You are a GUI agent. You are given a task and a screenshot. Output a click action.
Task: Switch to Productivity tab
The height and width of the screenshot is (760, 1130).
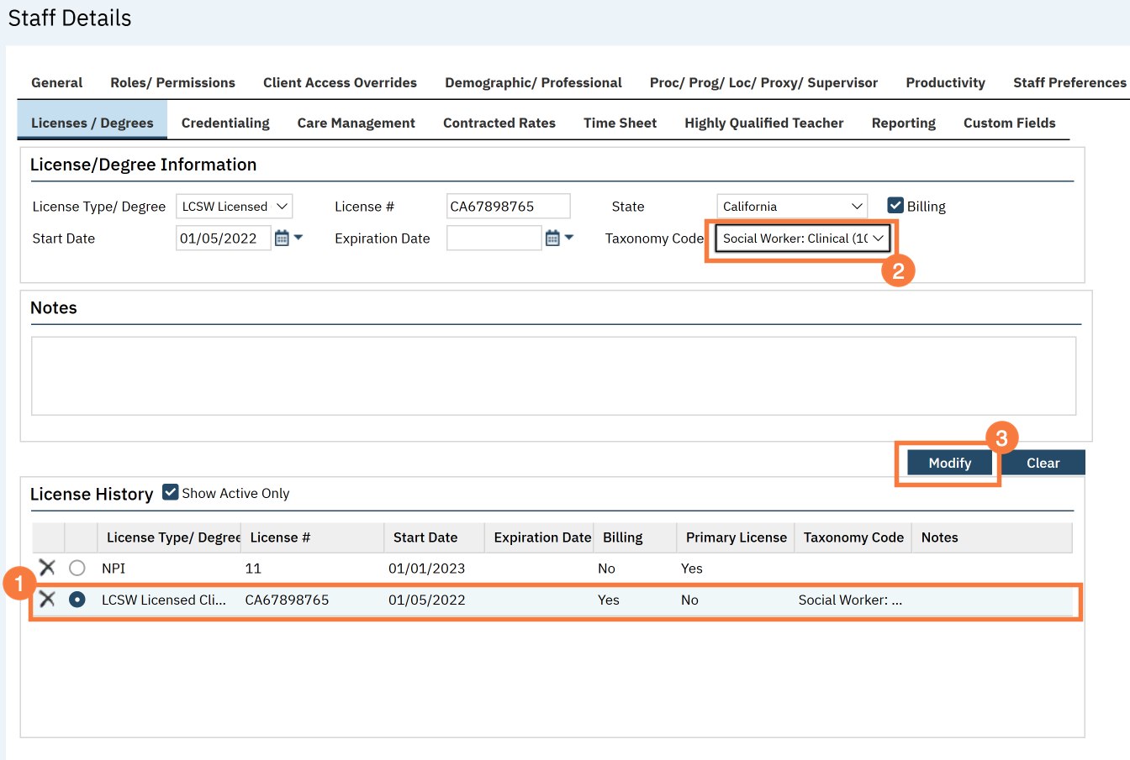[945, 82]
